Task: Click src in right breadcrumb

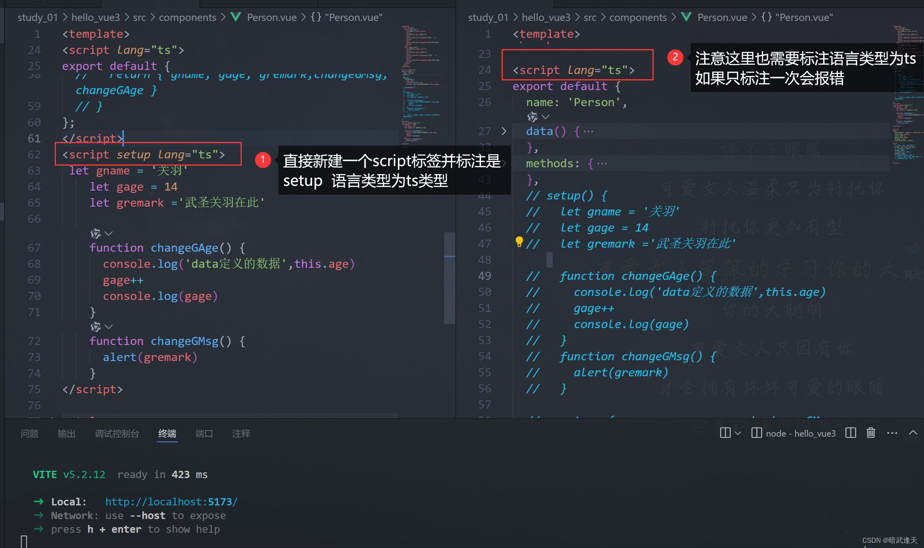Action: 590,17
